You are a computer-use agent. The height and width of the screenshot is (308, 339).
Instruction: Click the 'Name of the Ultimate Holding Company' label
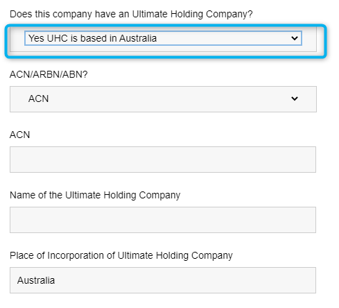coord(95,196)
